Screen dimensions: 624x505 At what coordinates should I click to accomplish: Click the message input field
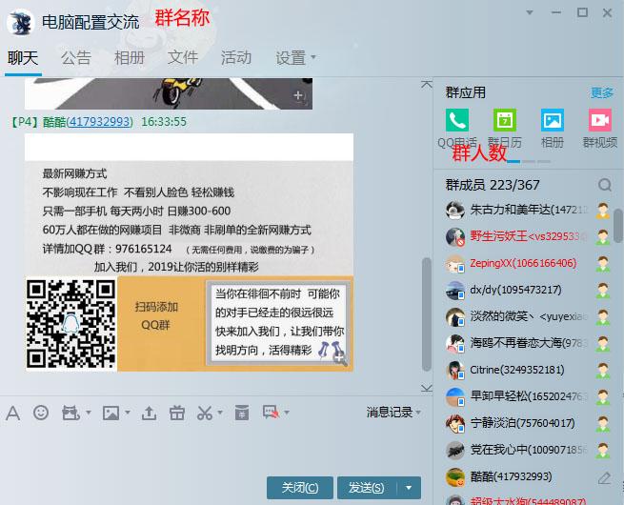pyautogui.click(x=211, y=448)
